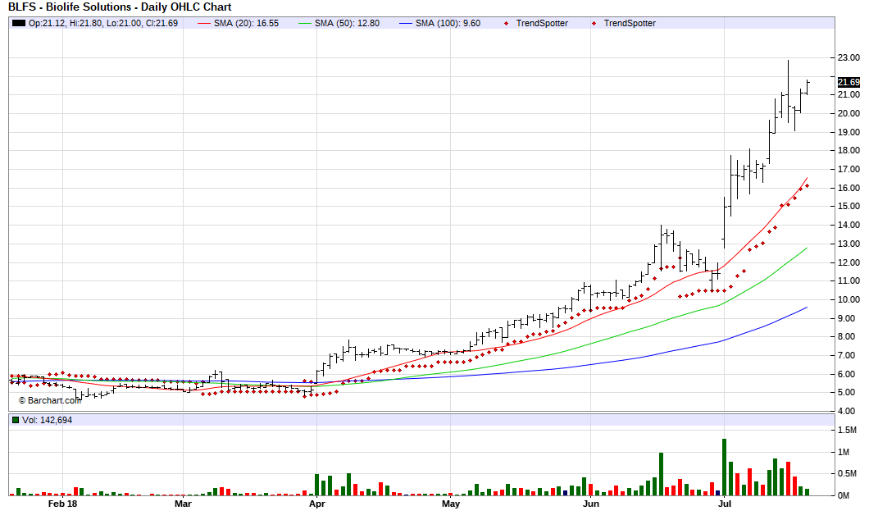Click the green SMA 50 legend line

pos(305,23)
